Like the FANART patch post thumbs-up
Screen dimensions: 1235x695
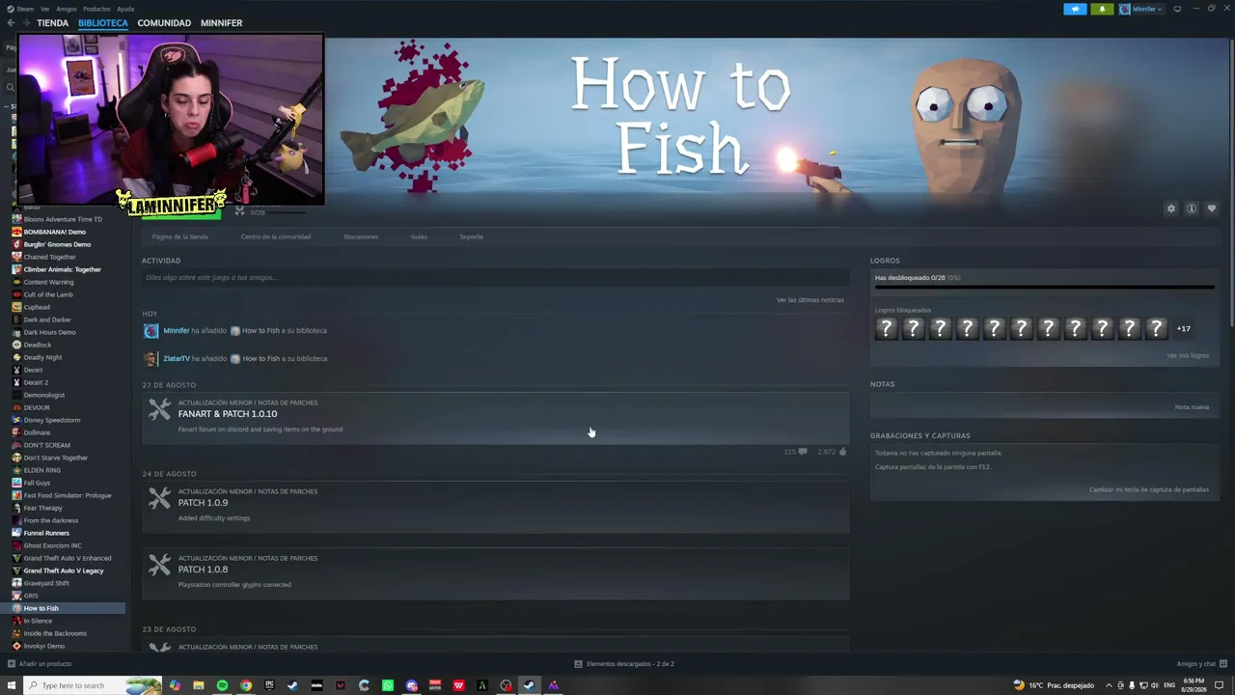click(842, 452)
